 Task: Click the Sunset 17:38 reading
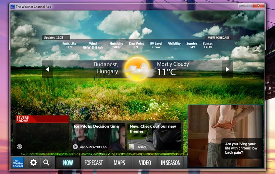pos(207,45)
